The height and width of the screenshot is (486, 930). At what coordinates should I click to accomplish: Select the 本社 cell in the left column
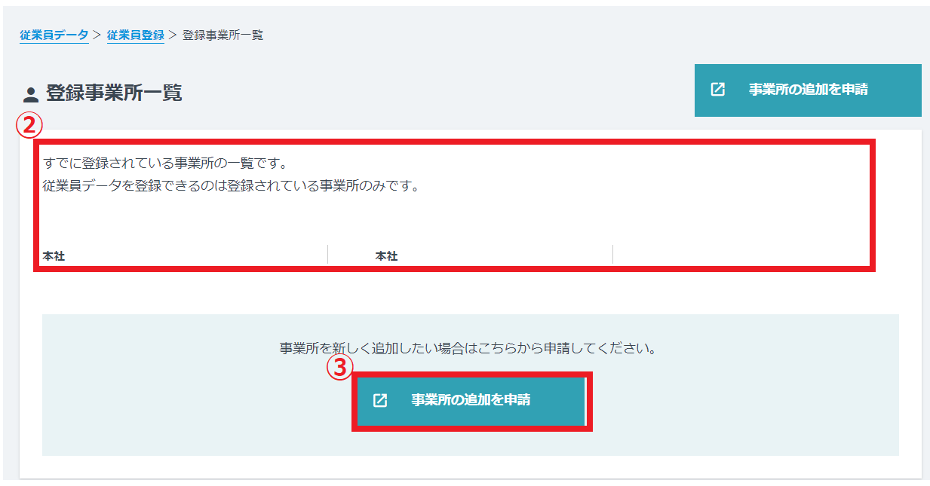54,256
